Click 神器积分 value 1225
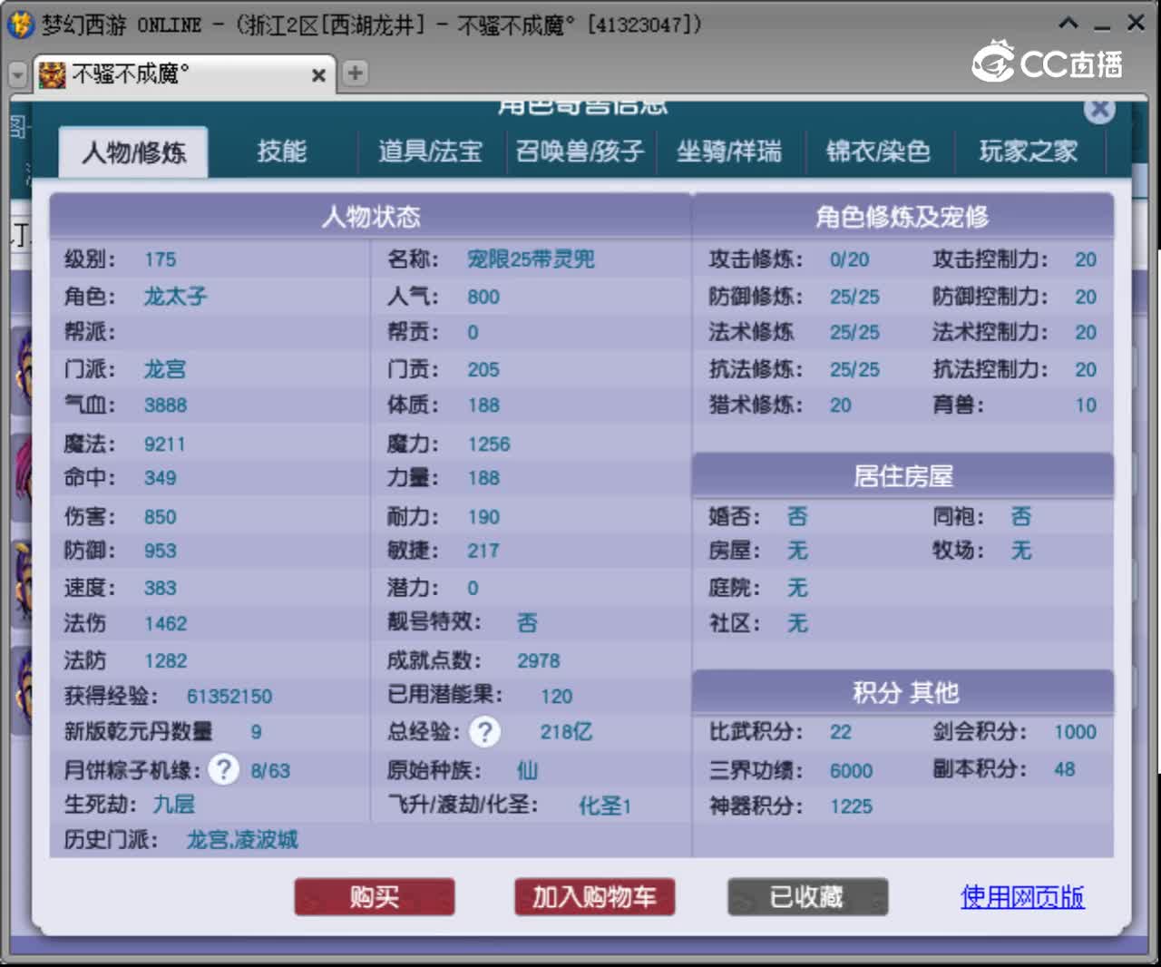The image size is (1161, 967). [x=851, y=806]
